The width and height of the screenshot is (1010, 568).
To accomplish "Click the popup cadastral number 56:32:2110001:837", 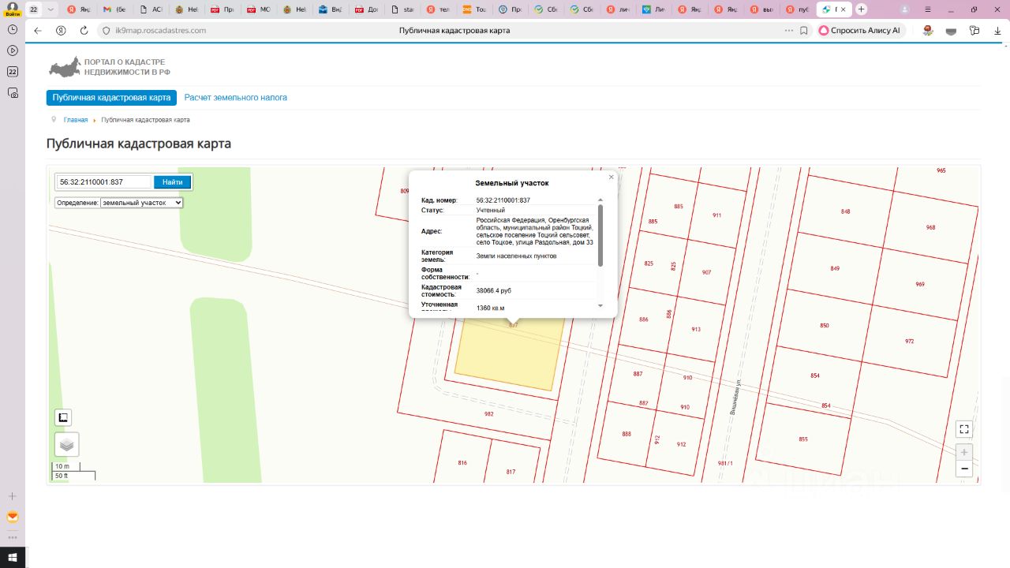I will point(503,200).
